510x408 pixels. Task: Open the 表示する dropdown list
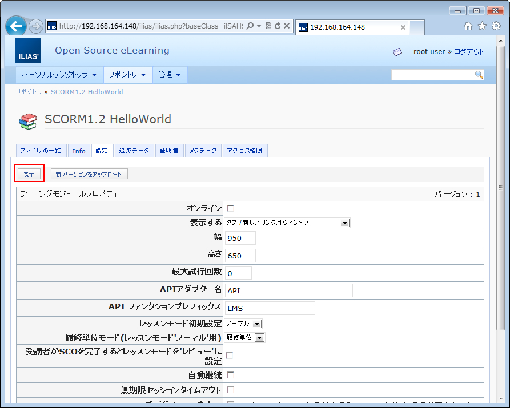pos(344,223)
